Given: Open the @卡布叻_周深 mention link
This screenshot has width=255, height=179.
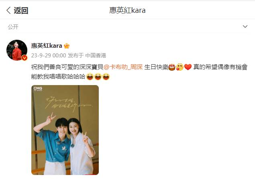Looking at the screenshot, I should pos(123,67).
